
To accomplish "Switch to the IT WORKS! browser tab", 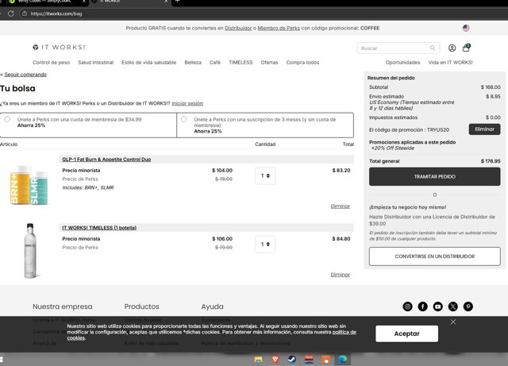I will coord(129,2).
